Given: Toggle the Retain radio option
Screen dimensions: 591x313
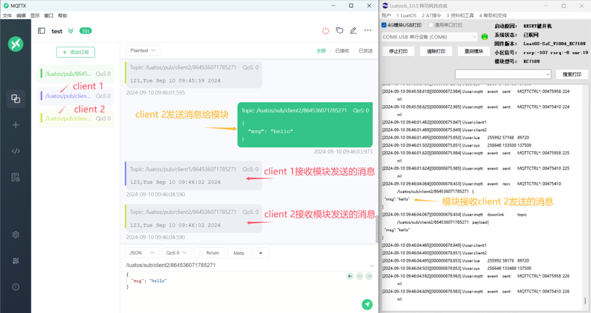Looking at the screenshot, I should pos(201,253).
